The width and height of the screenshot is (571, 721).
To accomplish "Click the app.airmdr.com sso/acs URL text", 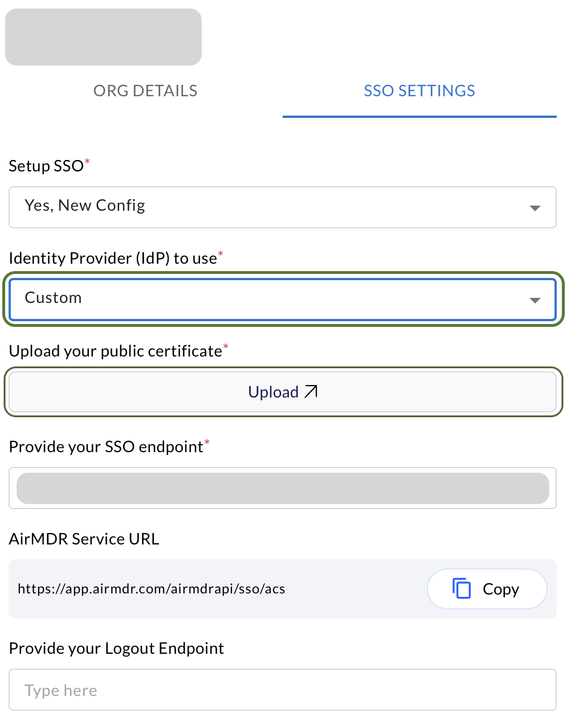I will (152, 589).
